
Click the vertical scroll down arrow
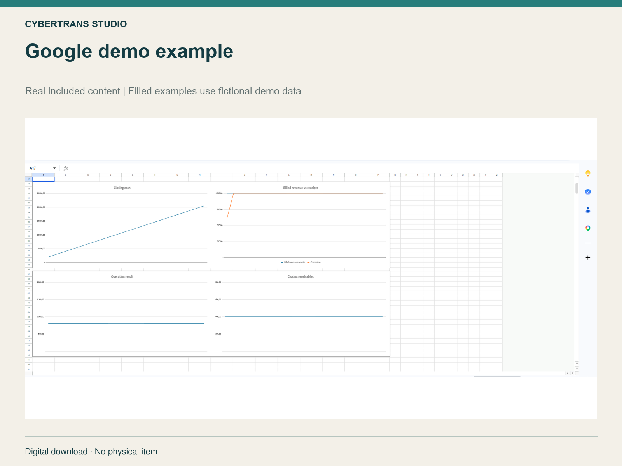pos(577,369)
